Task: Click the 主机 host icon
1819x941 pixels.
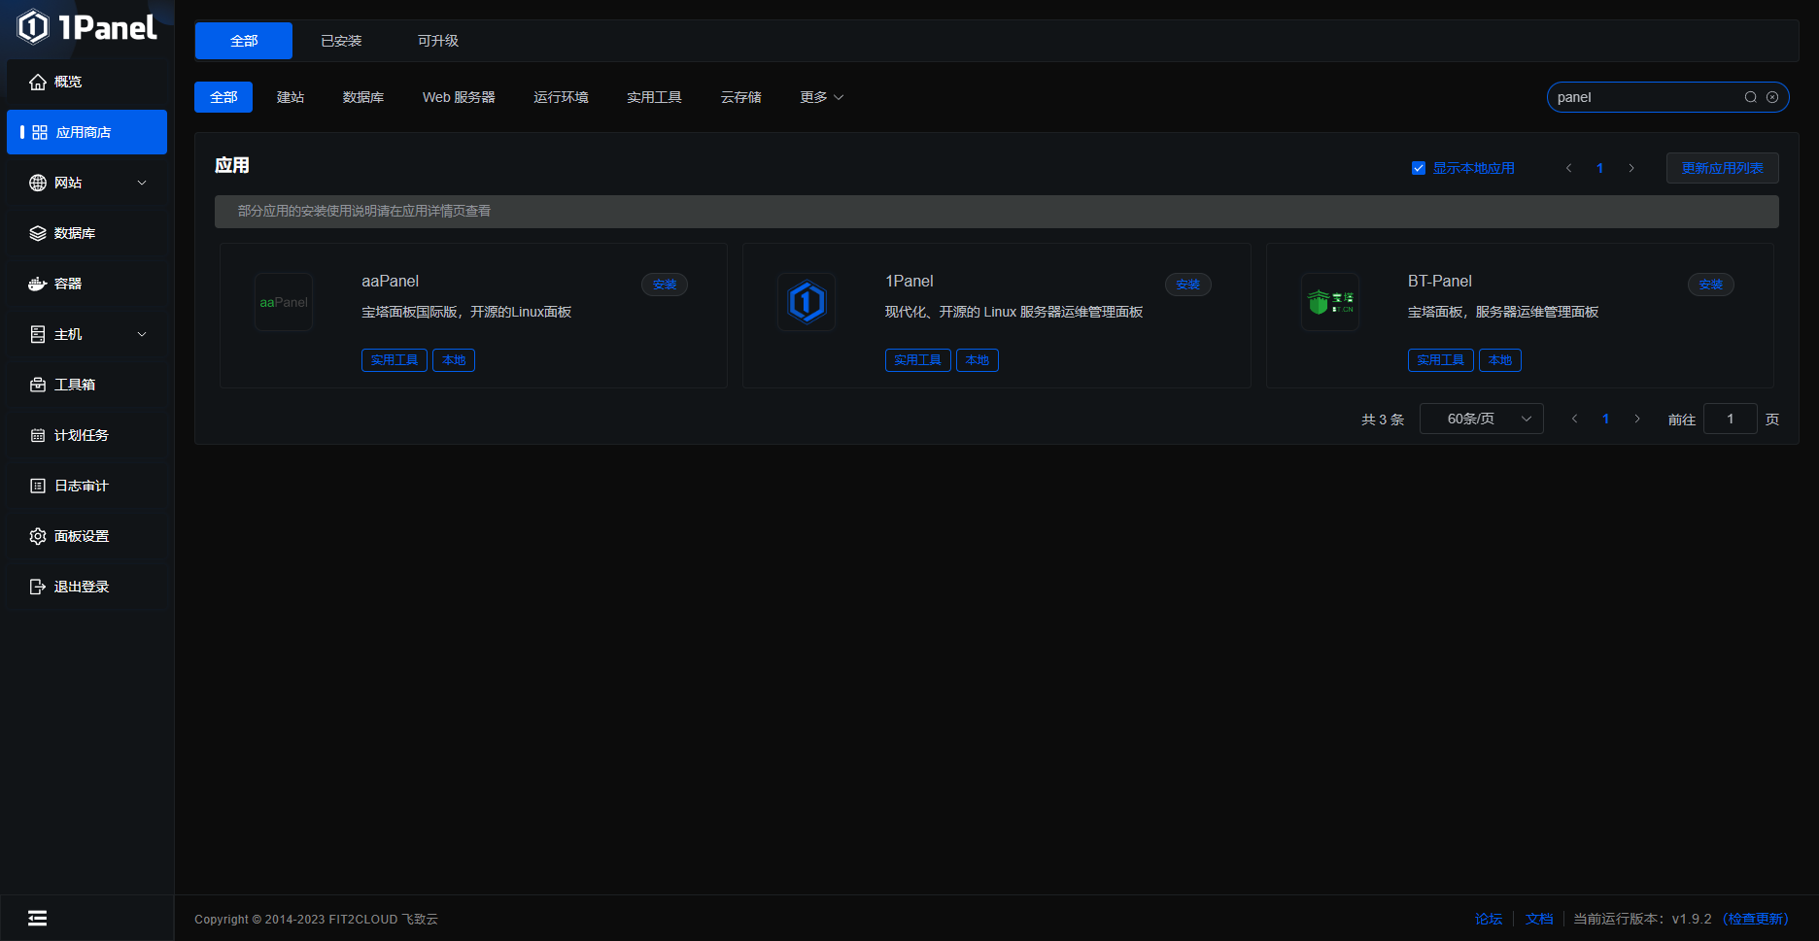Action: pos(38,334)
